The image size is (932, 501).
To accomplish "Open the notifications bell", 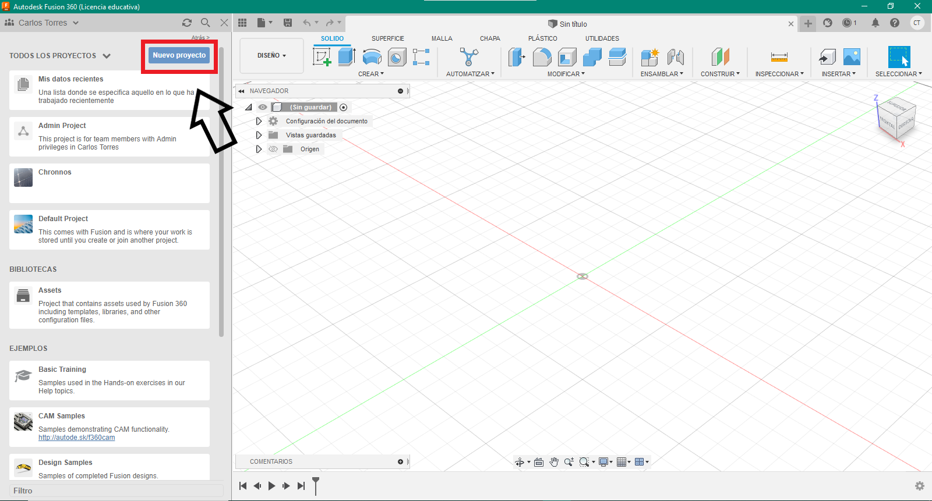I will coord(875,23).
